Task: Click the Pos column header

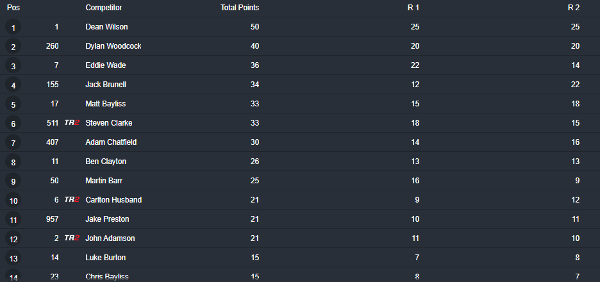Action: tap(13, 8)
